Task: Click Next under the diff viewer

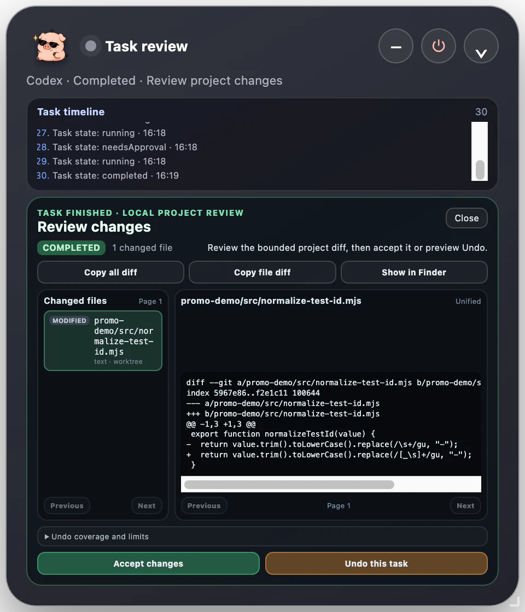Action: click(x=465, y=505)
